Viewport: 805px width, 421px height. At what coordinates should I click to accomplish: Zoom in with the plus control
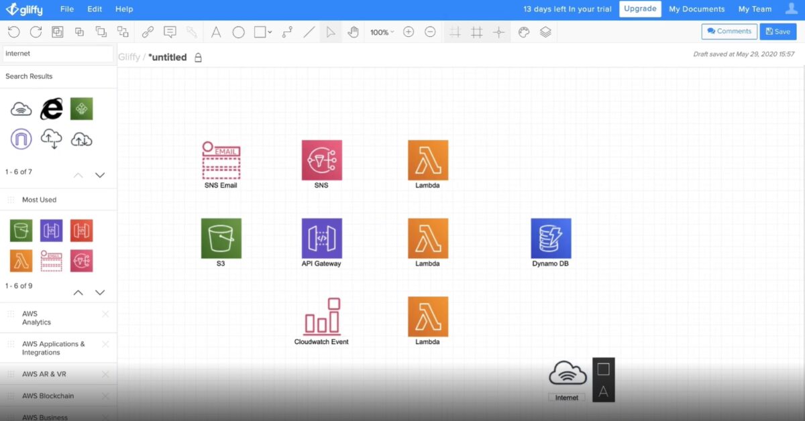pos(409,32)
